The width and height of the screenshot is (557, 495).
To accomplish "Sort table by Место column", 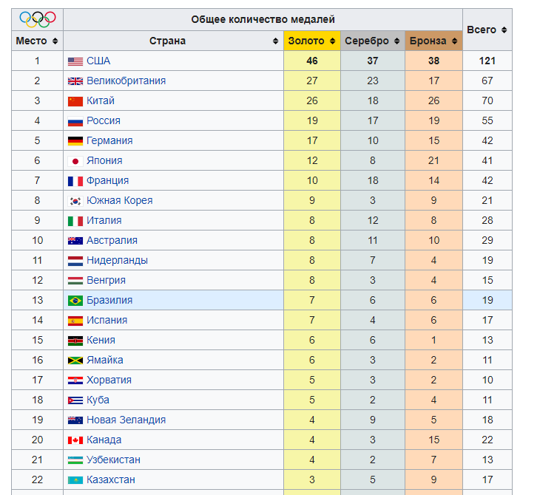I will (x=37, y=41).
